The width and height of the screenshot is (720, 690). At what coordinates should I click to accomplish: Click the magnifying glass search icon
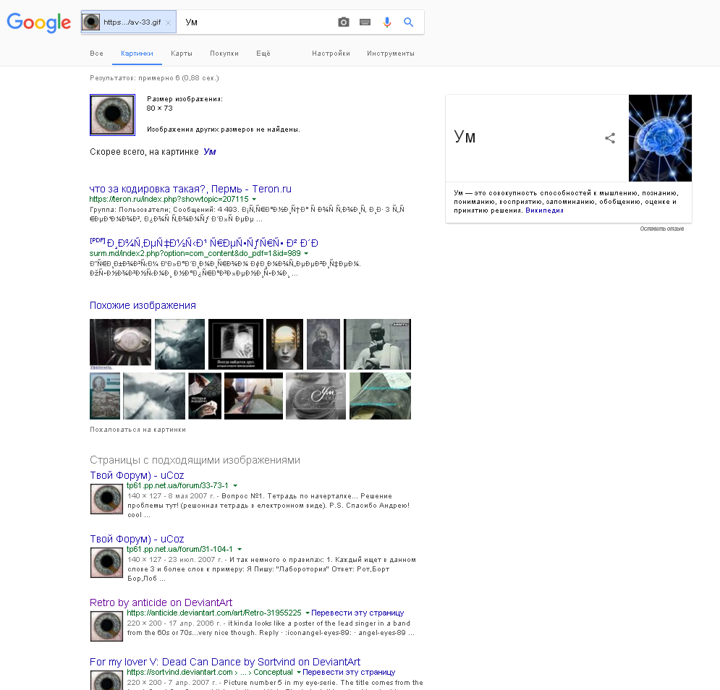coord(408,22)
